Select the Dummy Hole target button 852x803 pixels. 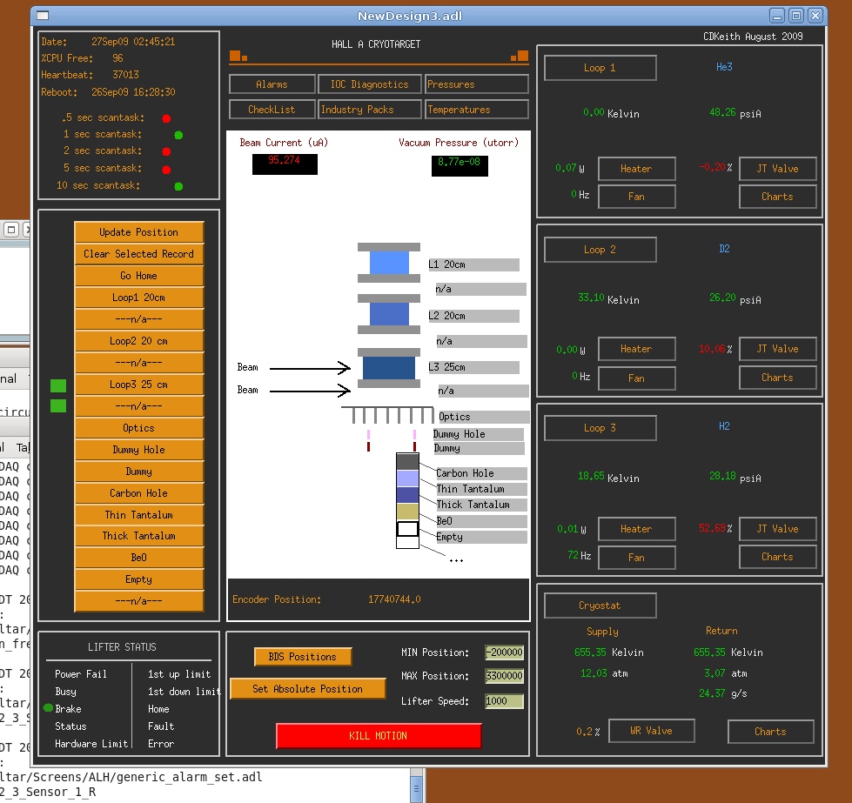pos(139,449)
